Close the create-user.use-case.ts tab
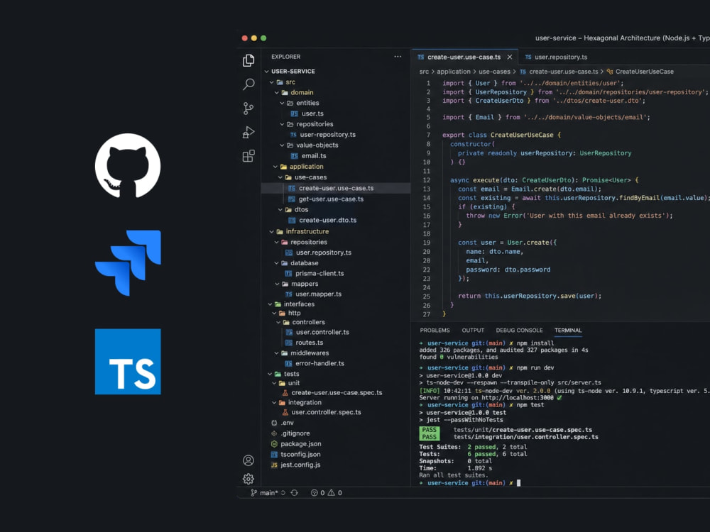Viewport: 710px width, 532px height. tap(509, 57)
